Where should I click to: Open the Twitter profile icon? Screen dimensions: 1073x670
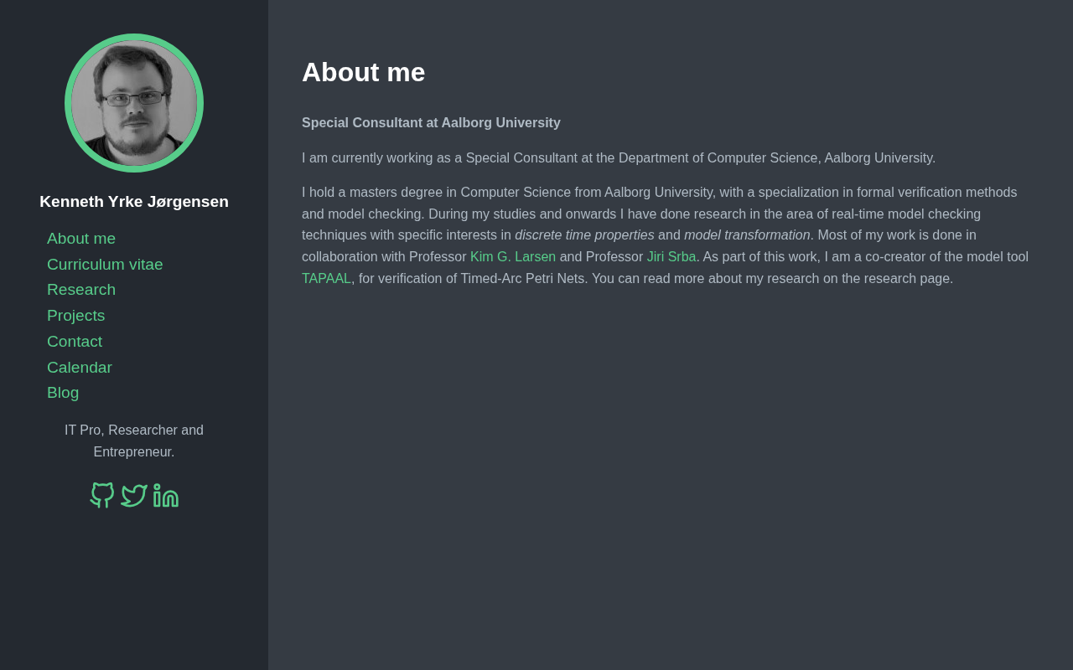pyautogui.click(x=134, y=495)
